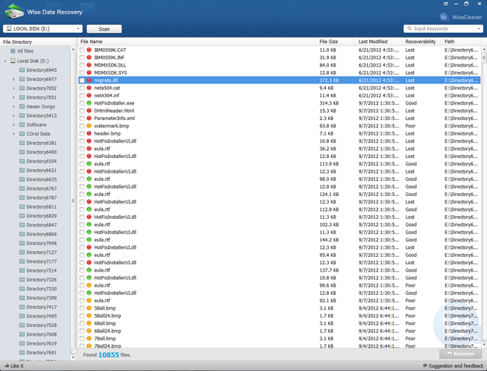Click the file list vertical scrollbar thumb
The height and width of the screenshot is (371, 487).
click(x=484, y=58)
